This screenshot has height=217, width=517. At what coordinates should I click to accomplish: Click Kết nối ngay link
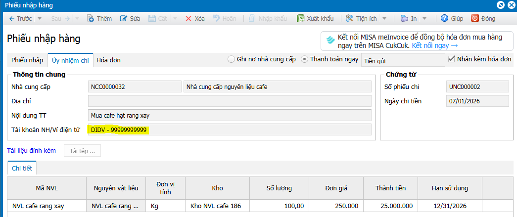point(434,45)
